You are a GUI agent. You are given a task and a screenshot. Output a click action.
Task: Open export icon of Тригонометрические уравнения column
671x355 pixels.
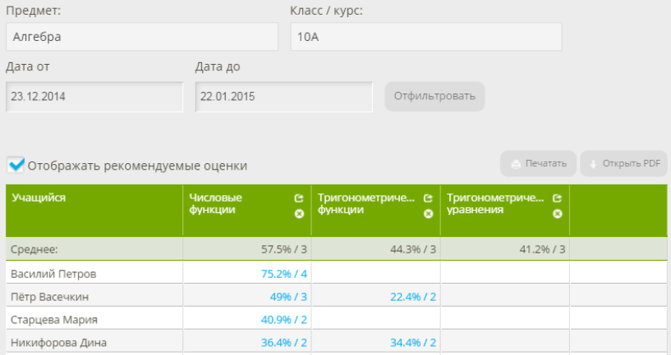point(557,198)
